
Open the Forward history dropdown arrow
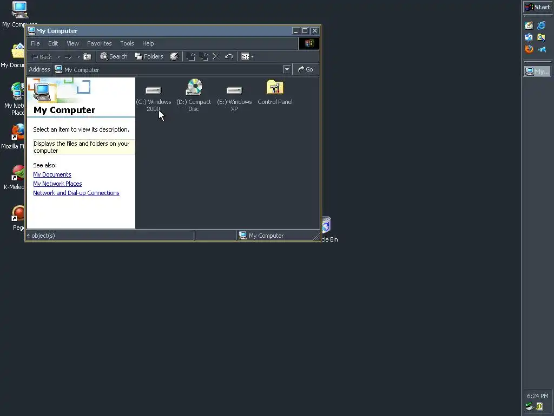coord(78,56)
